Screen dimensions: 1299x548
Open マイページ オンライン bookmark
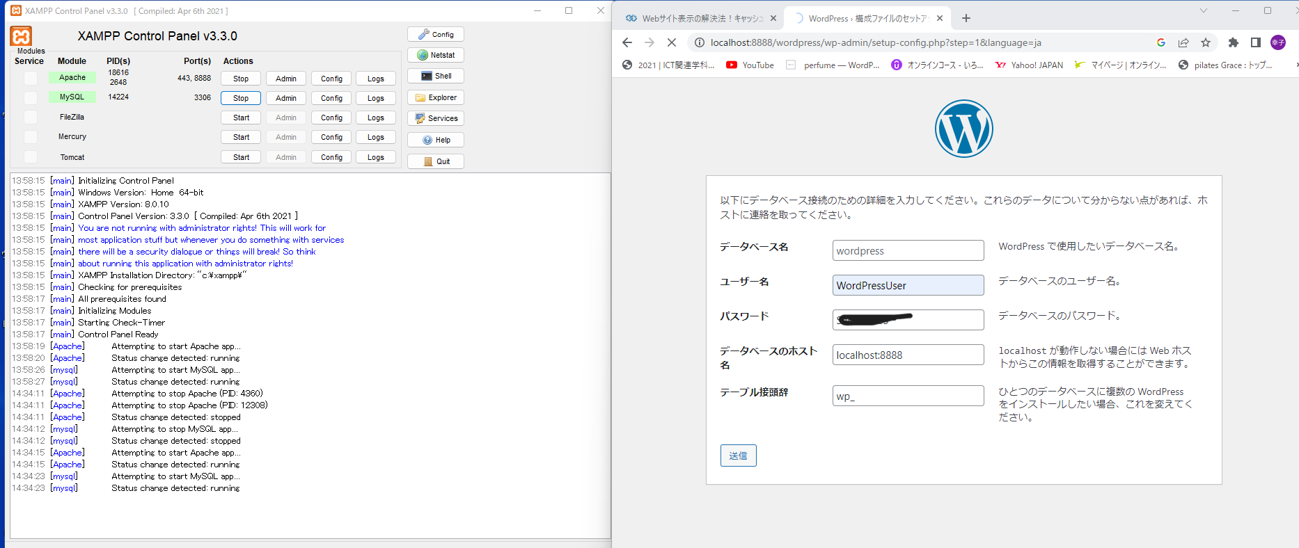click(x=1120, y=65)
